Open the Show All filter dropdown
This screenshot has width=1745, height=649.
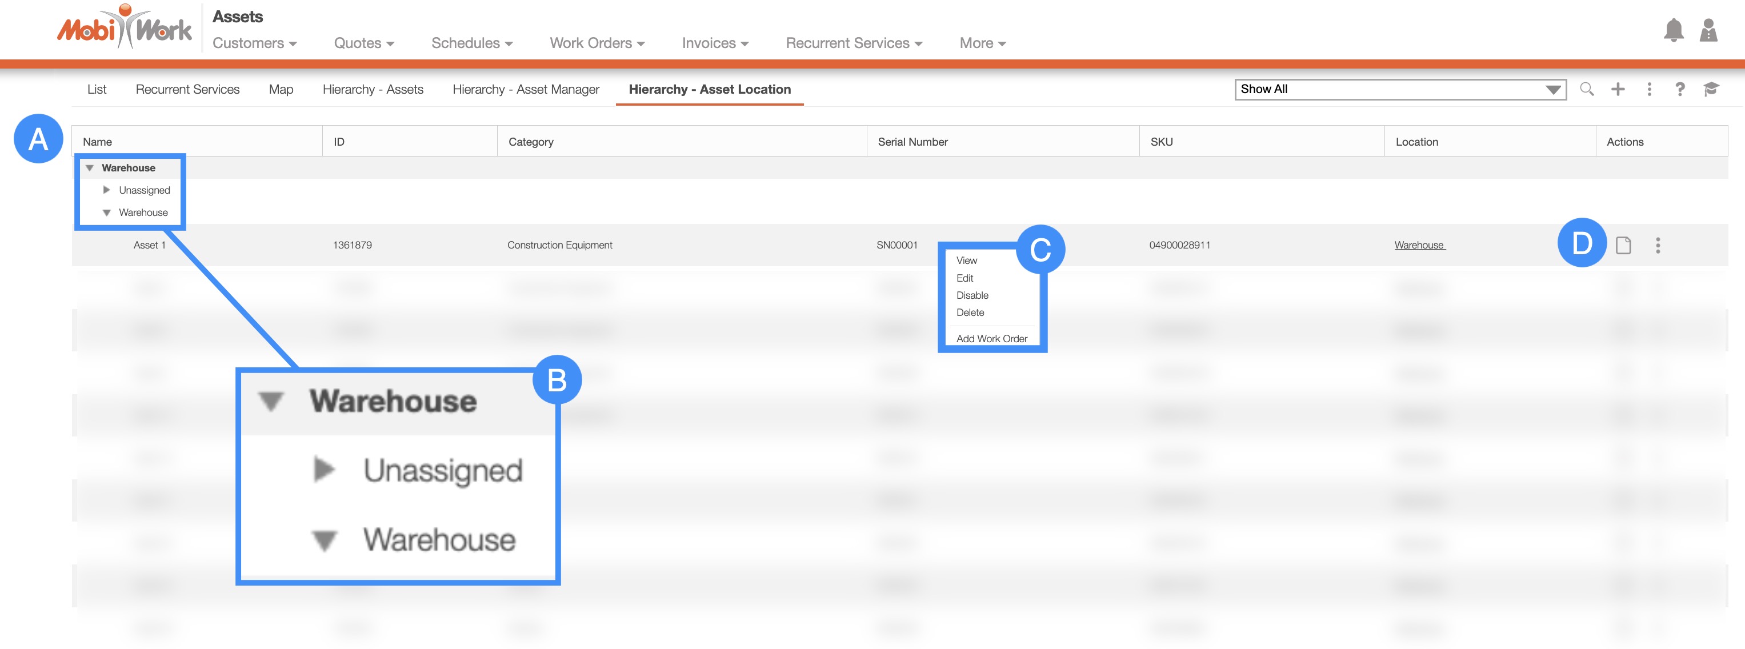tap(1399, 90)
